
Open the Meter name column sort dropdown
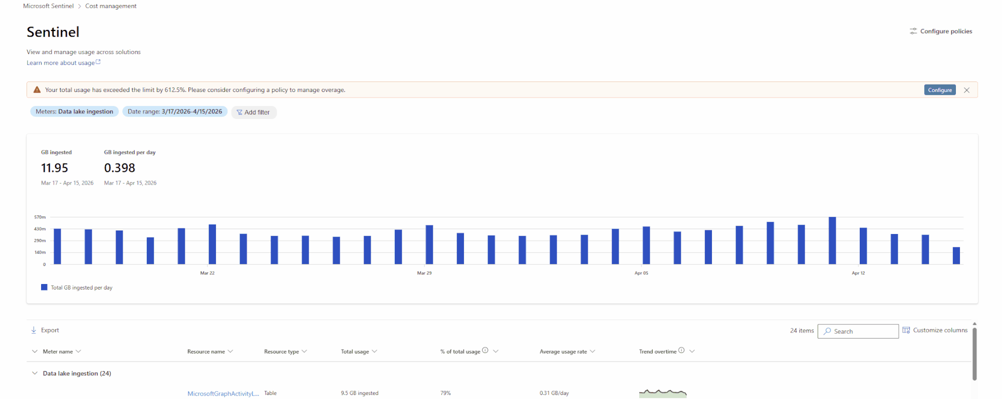[x=78, y=351]
